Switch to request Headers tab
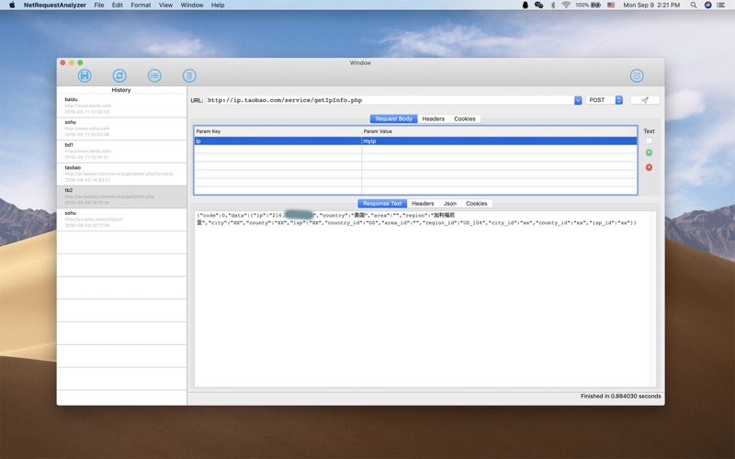Screen dimensions: 735x459 click(x=433, y=119)
